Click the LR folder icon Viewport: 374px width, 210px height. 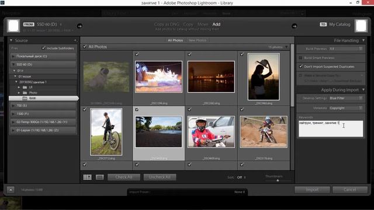tap(25, 87)
